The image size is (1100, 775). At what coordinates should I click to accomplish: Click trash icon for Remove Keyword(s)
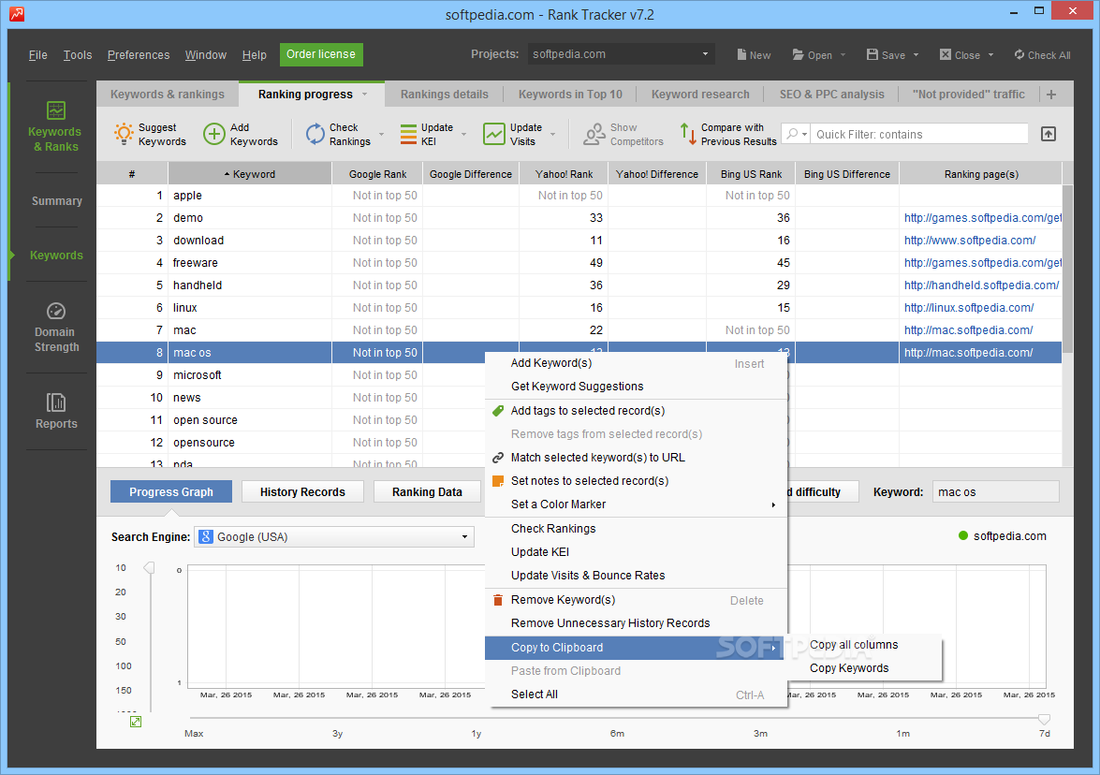pos(498,600)
